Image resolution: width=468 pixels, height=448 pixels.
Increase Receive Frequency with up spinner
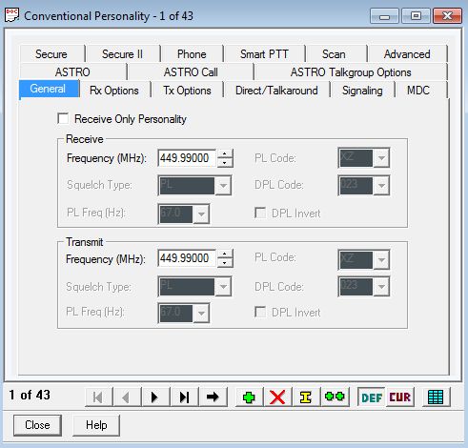(x=225, y=154)
